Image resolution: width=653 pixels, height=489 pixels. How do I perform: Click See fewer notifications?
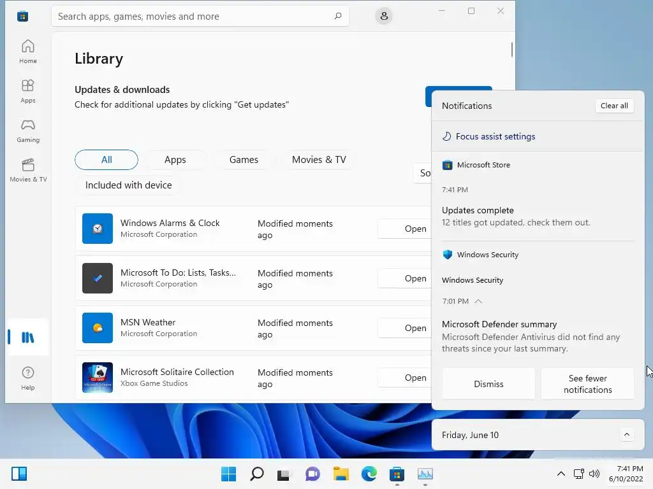(587, 384)
